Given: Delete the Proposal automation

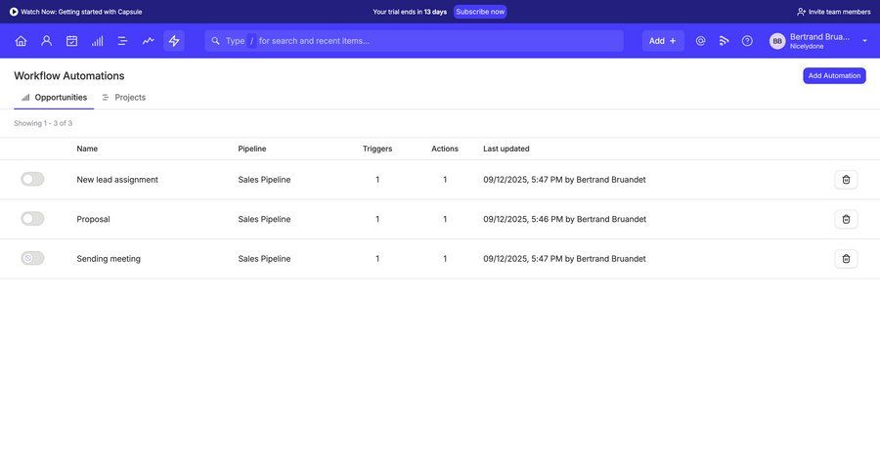Looking at the screenshot, I should [x=846, y=219].
